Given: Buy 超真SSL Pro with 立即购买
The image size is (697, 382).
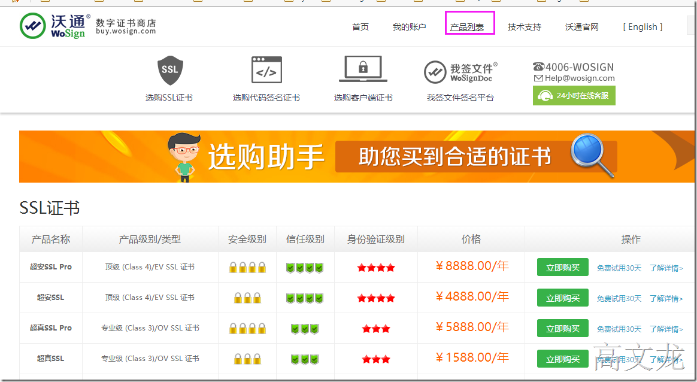Looking at the screenshot, I should coord(563,328).
